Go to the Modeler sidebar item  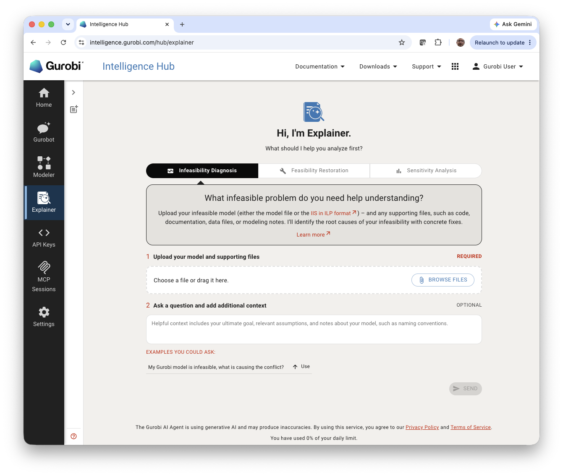[44, 167]
